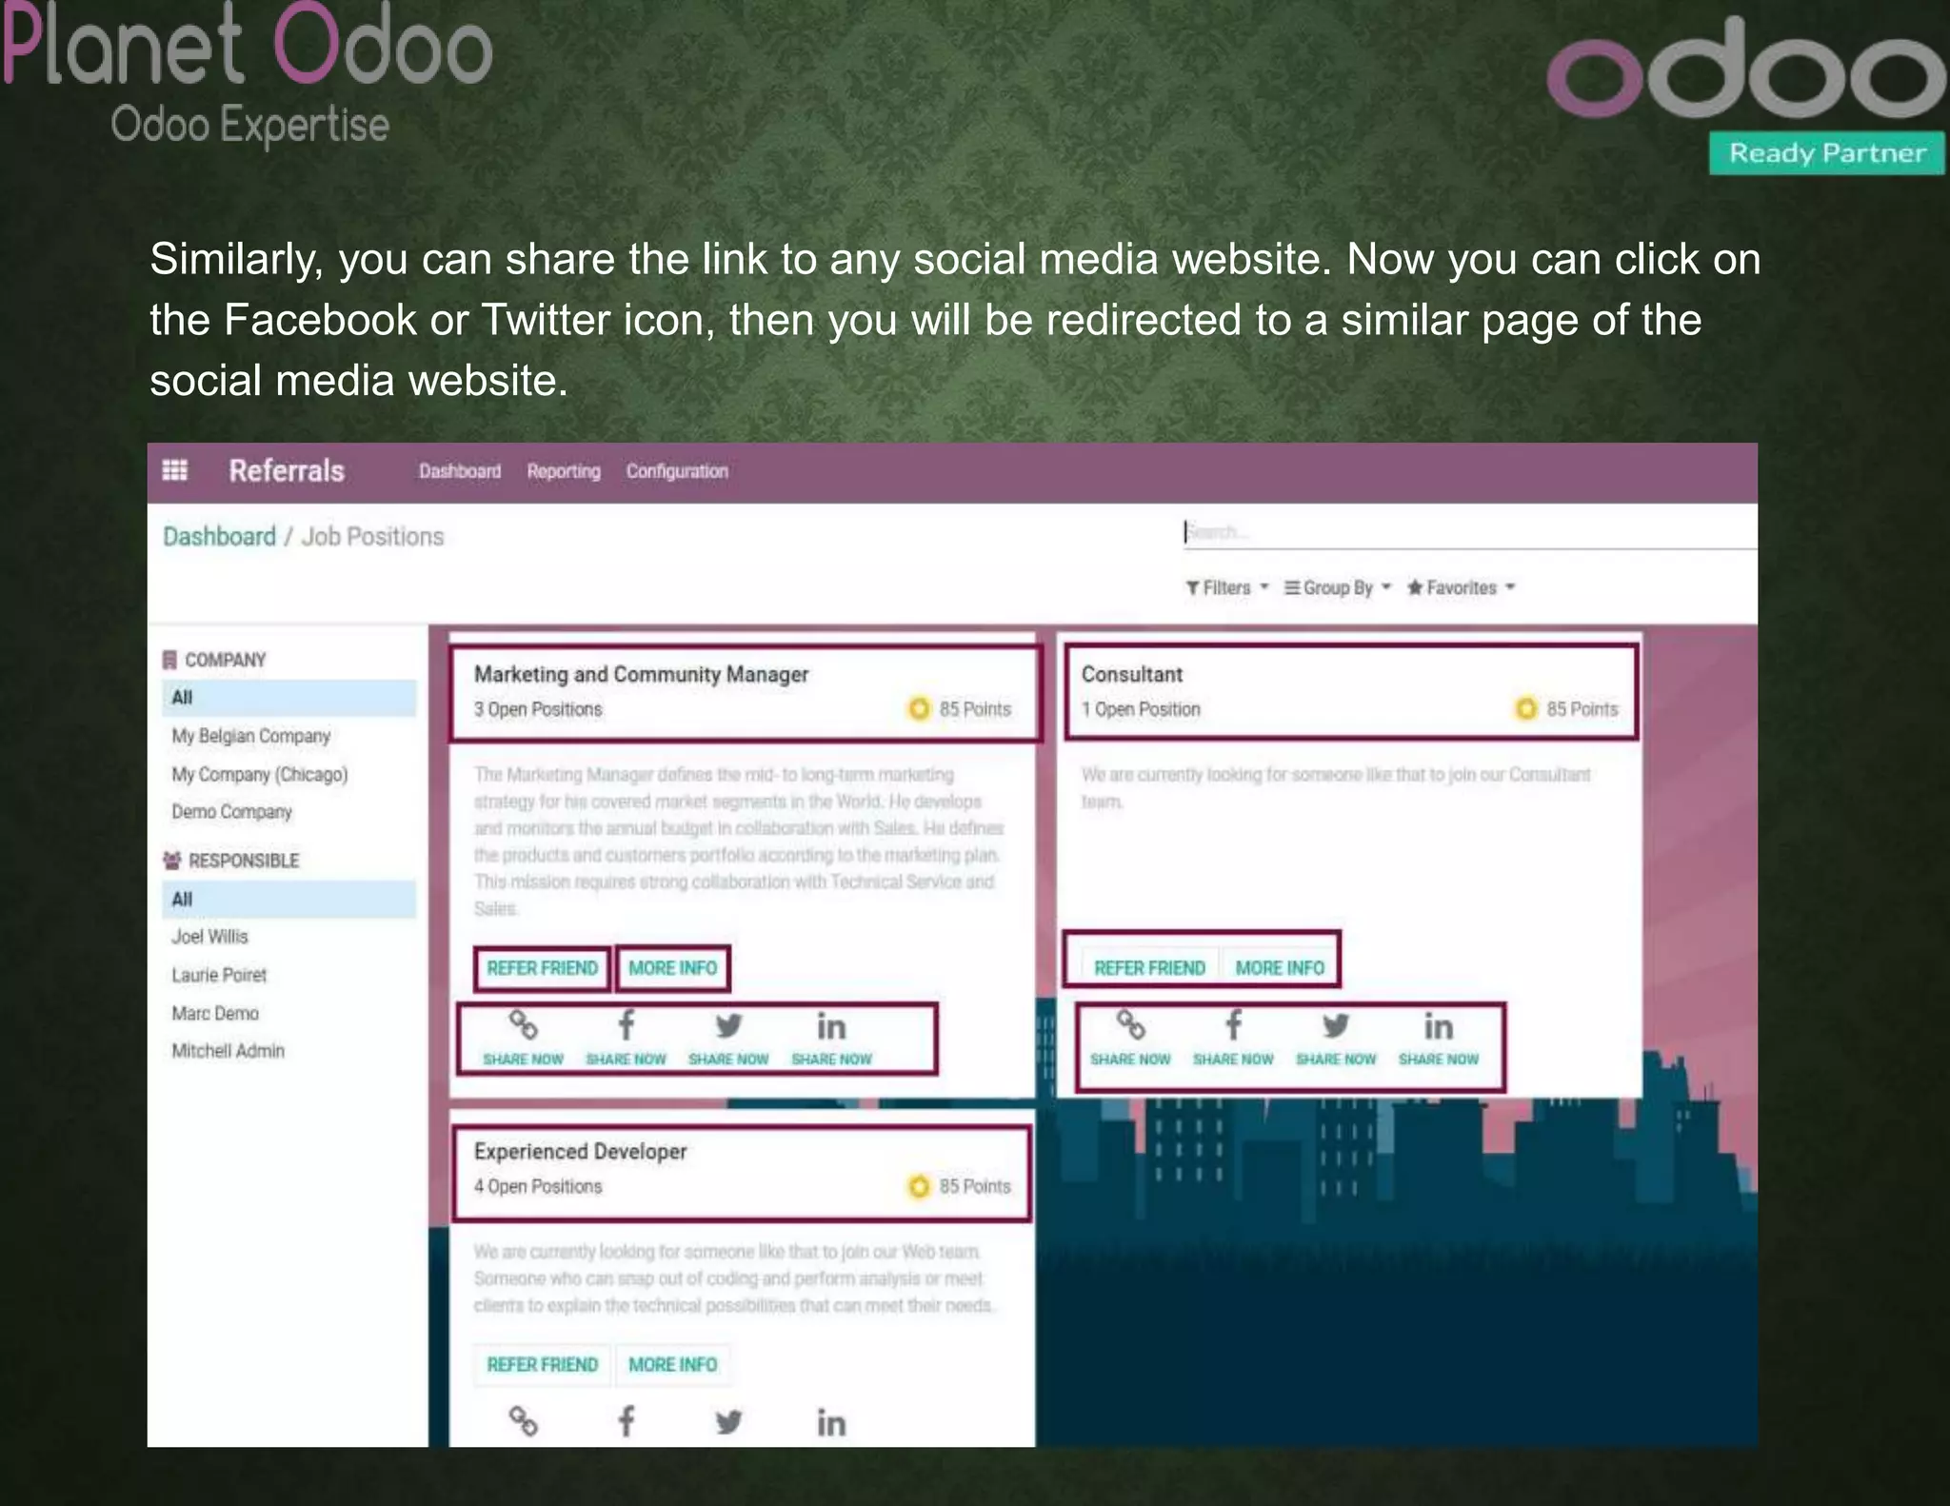Image resolution: width=1950 pixels, height=1506 pixels.
Task: Click Experienced Developer job title
Action: 580,1151
